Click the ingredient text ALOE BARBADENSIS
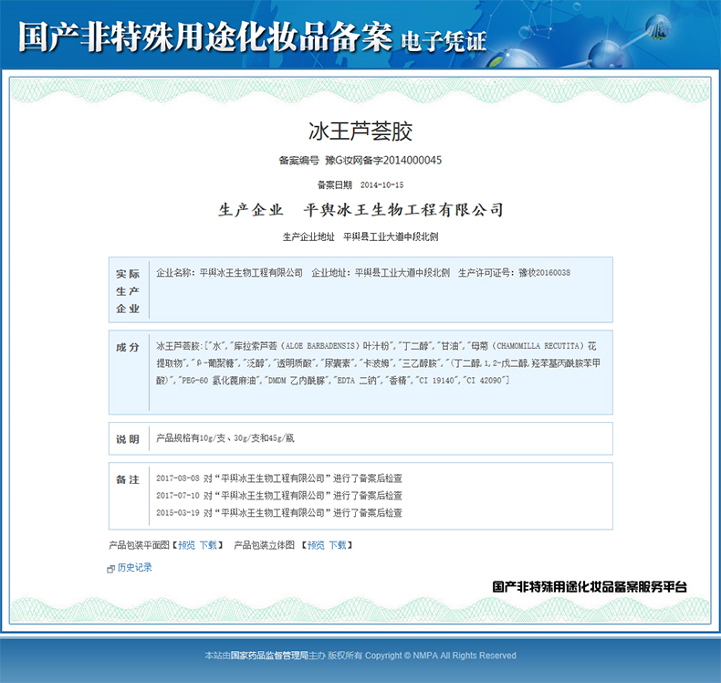 [319, 346]
